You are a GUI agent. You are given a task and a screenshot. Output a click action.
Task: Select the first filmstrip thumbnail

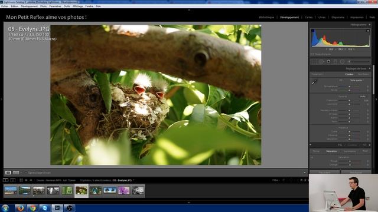(11, 191)
